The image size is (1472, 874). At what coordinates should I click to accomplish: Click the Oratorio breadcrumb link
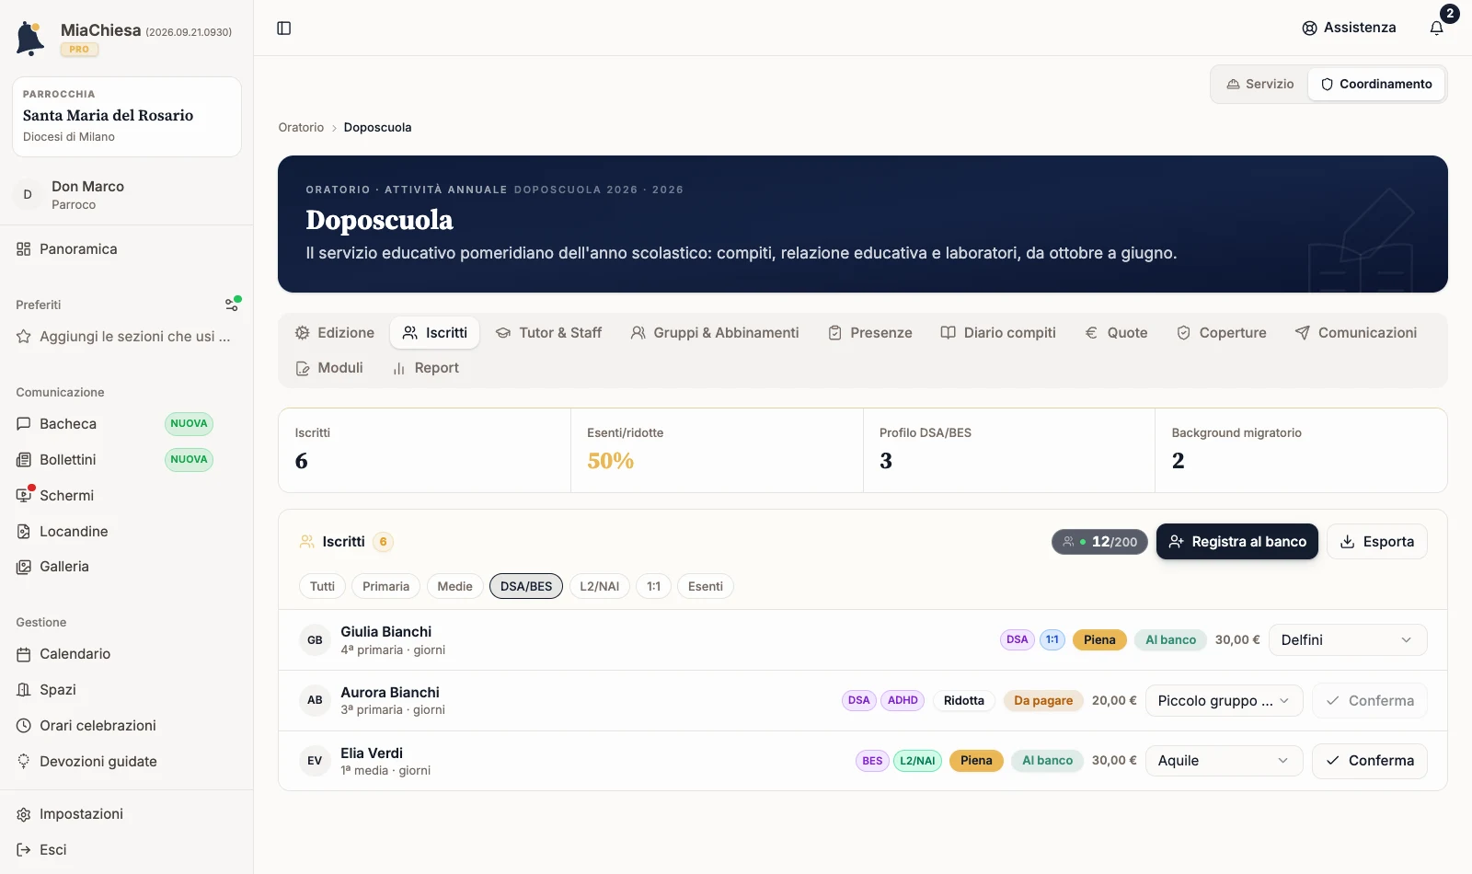pyautogui.click(x=301, y=128)
